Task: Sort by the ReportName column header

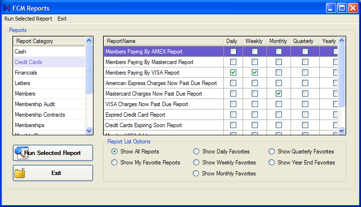Action: [163, 41]
